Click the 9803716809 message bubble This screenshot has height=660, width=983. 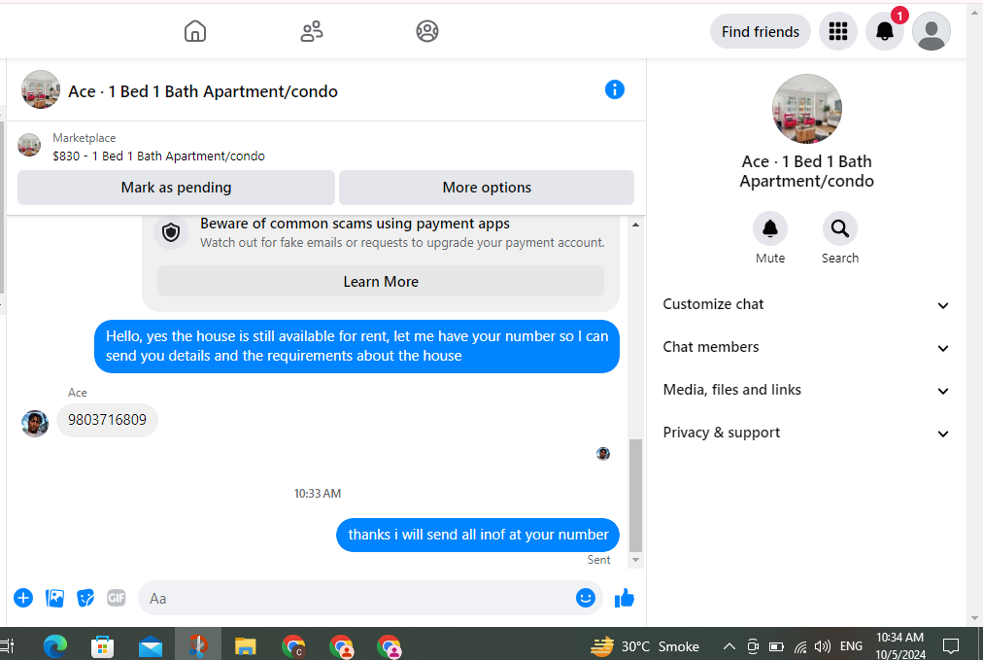(107, 420)
